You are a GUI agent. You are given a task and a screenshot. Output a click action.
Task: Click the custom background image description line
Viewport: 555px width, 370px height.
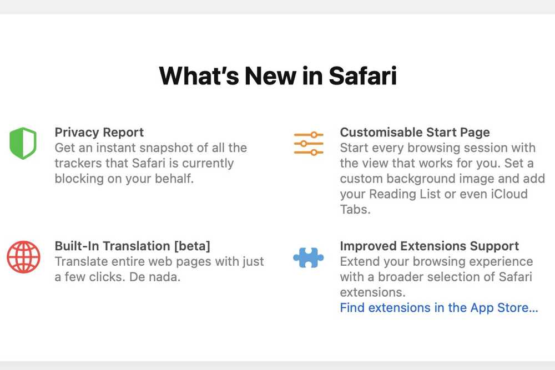pyautogui.click(x=442, y=179)
